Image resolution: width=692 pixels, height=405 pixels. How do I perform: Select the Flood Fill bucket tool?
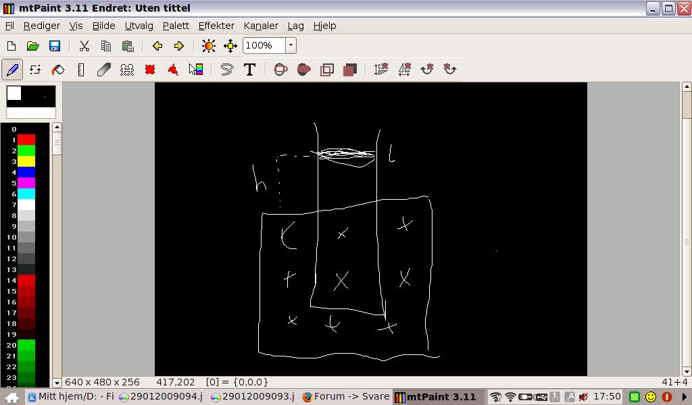(58, 70)
